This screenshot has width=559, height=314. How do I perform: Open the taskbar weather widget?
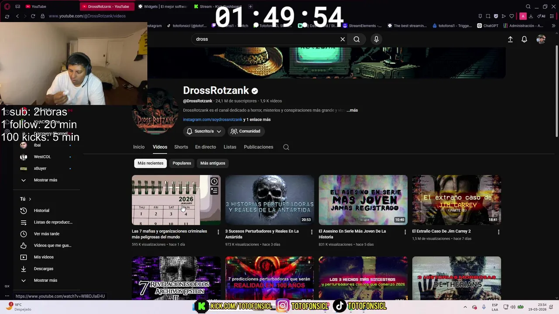(x=17, y=307)
